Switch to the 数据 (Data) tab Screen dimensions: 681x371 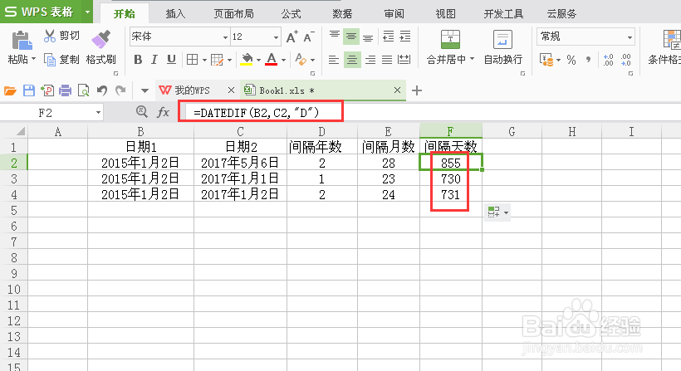[x=342, y=14]
